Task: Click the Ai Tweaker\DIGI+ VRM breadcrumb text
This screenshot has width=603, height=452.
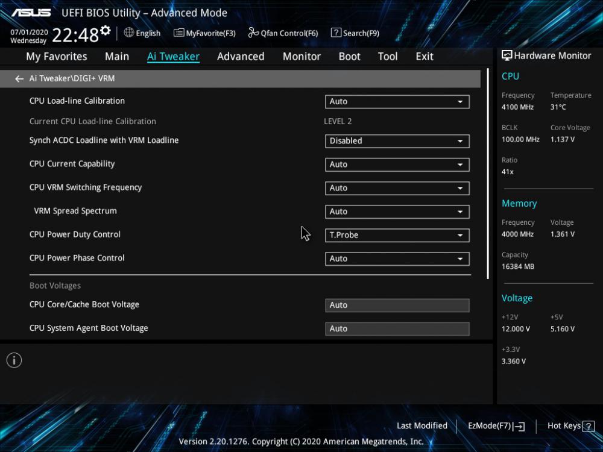Action: [x=72, y=78]
